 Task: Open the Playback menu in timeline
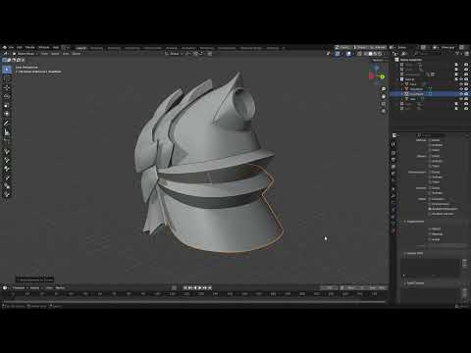pyautogui.click(x=19, y=288)
